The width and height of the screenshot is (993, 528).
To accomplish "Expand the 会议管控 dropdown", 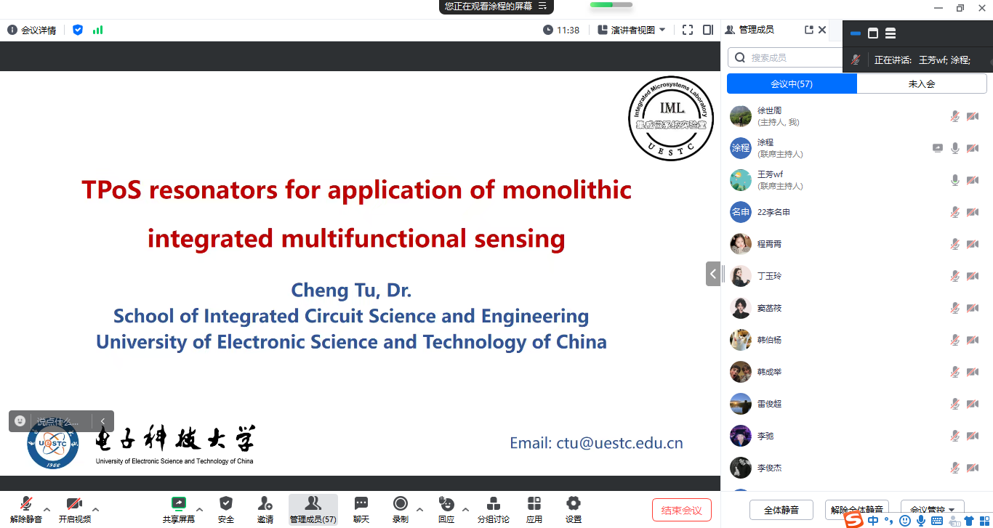I will (933, 510).
